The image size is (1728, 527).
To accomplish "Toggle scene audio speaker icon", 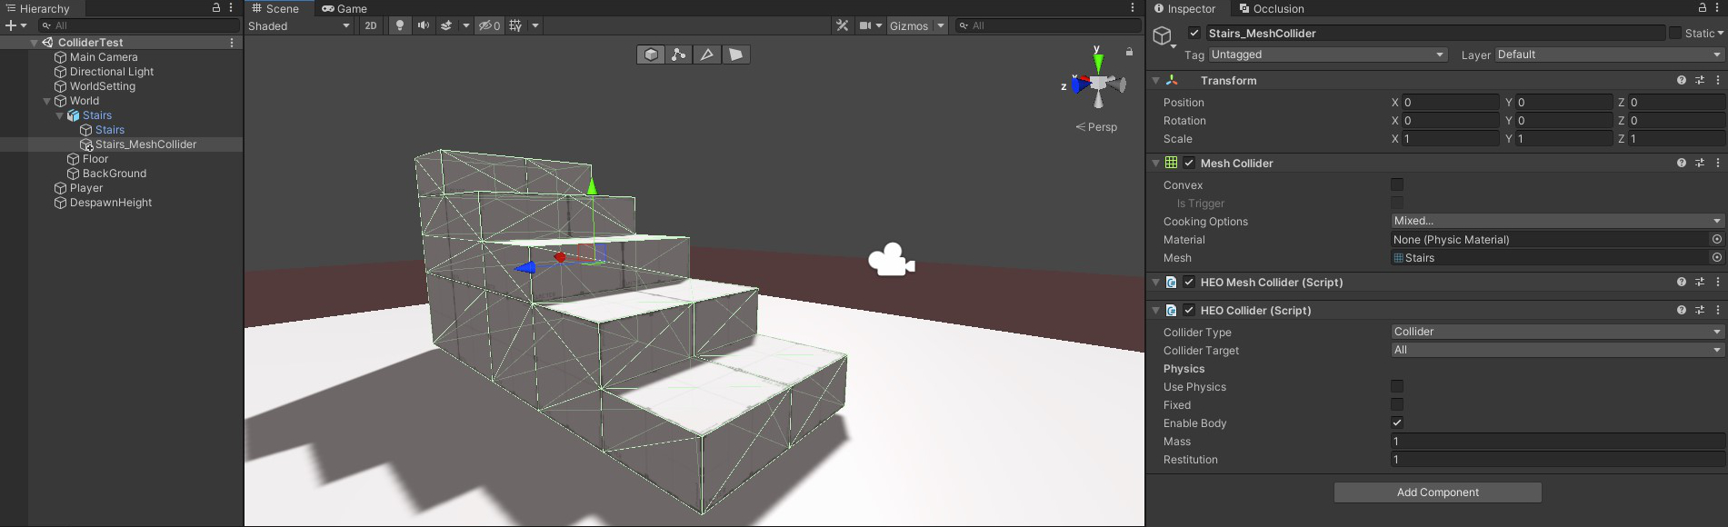I will pyautogui.click(x=424, y=25).
